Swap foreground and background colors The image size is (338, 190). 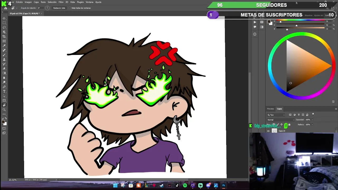coord(6,118)
